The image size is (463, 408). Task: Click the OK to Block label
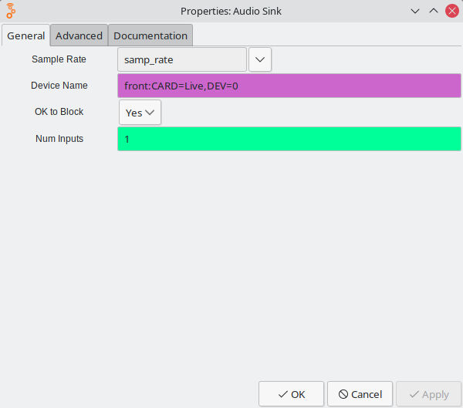(x=59, y=112)
